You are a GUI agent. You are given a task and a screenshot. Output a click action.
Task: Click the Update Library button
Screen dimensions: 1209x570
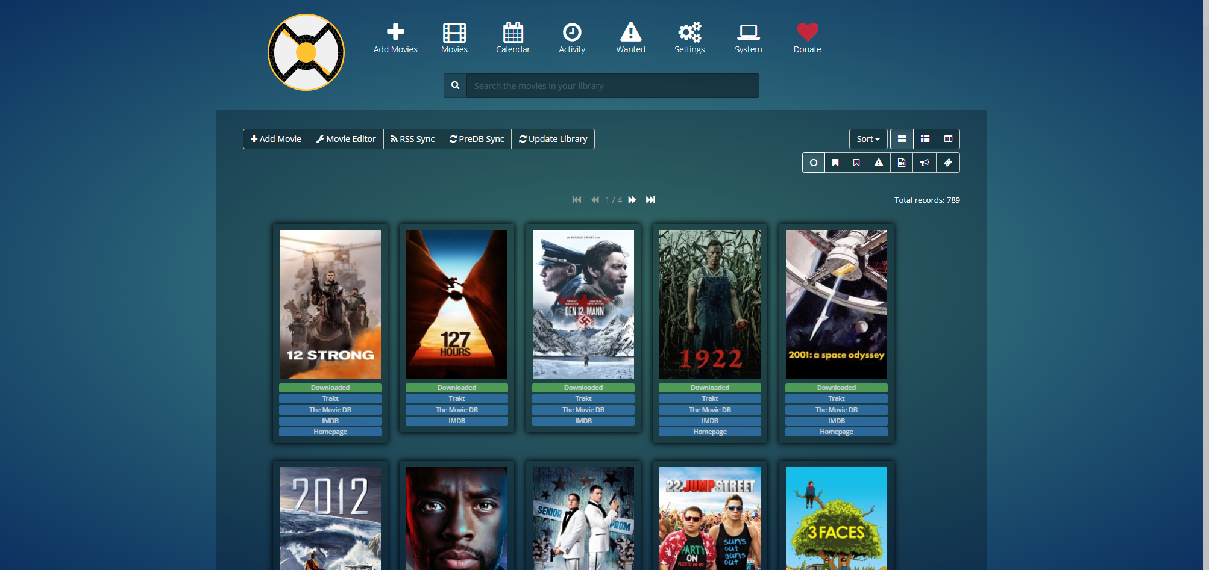pos(553,139)
